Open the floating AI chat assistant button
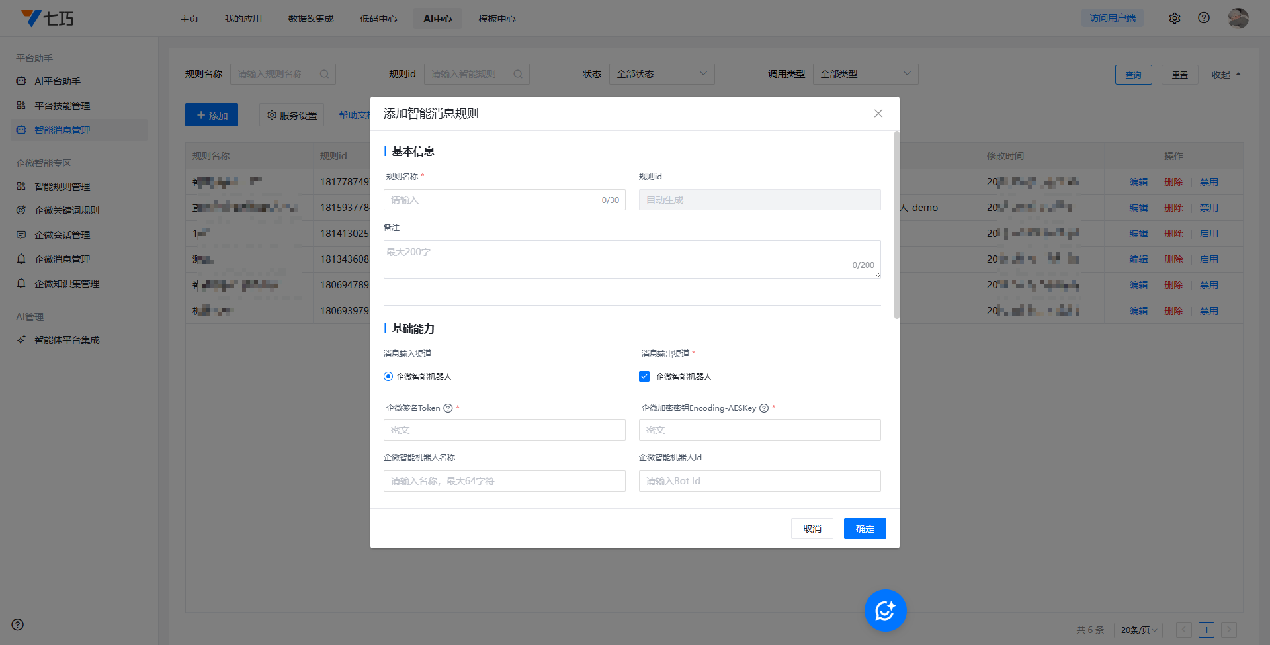This screenshot has width=1270, height=645. [x=885, y=610]
